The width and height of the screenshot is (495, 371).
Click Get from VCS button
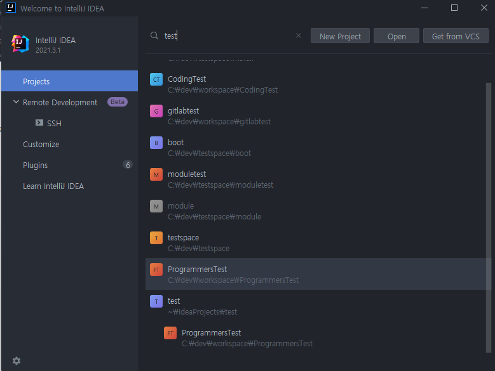tap(456, 36)
